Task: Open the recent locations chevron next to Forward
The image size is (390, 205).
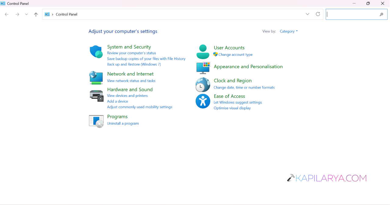Action: point(27,14)
